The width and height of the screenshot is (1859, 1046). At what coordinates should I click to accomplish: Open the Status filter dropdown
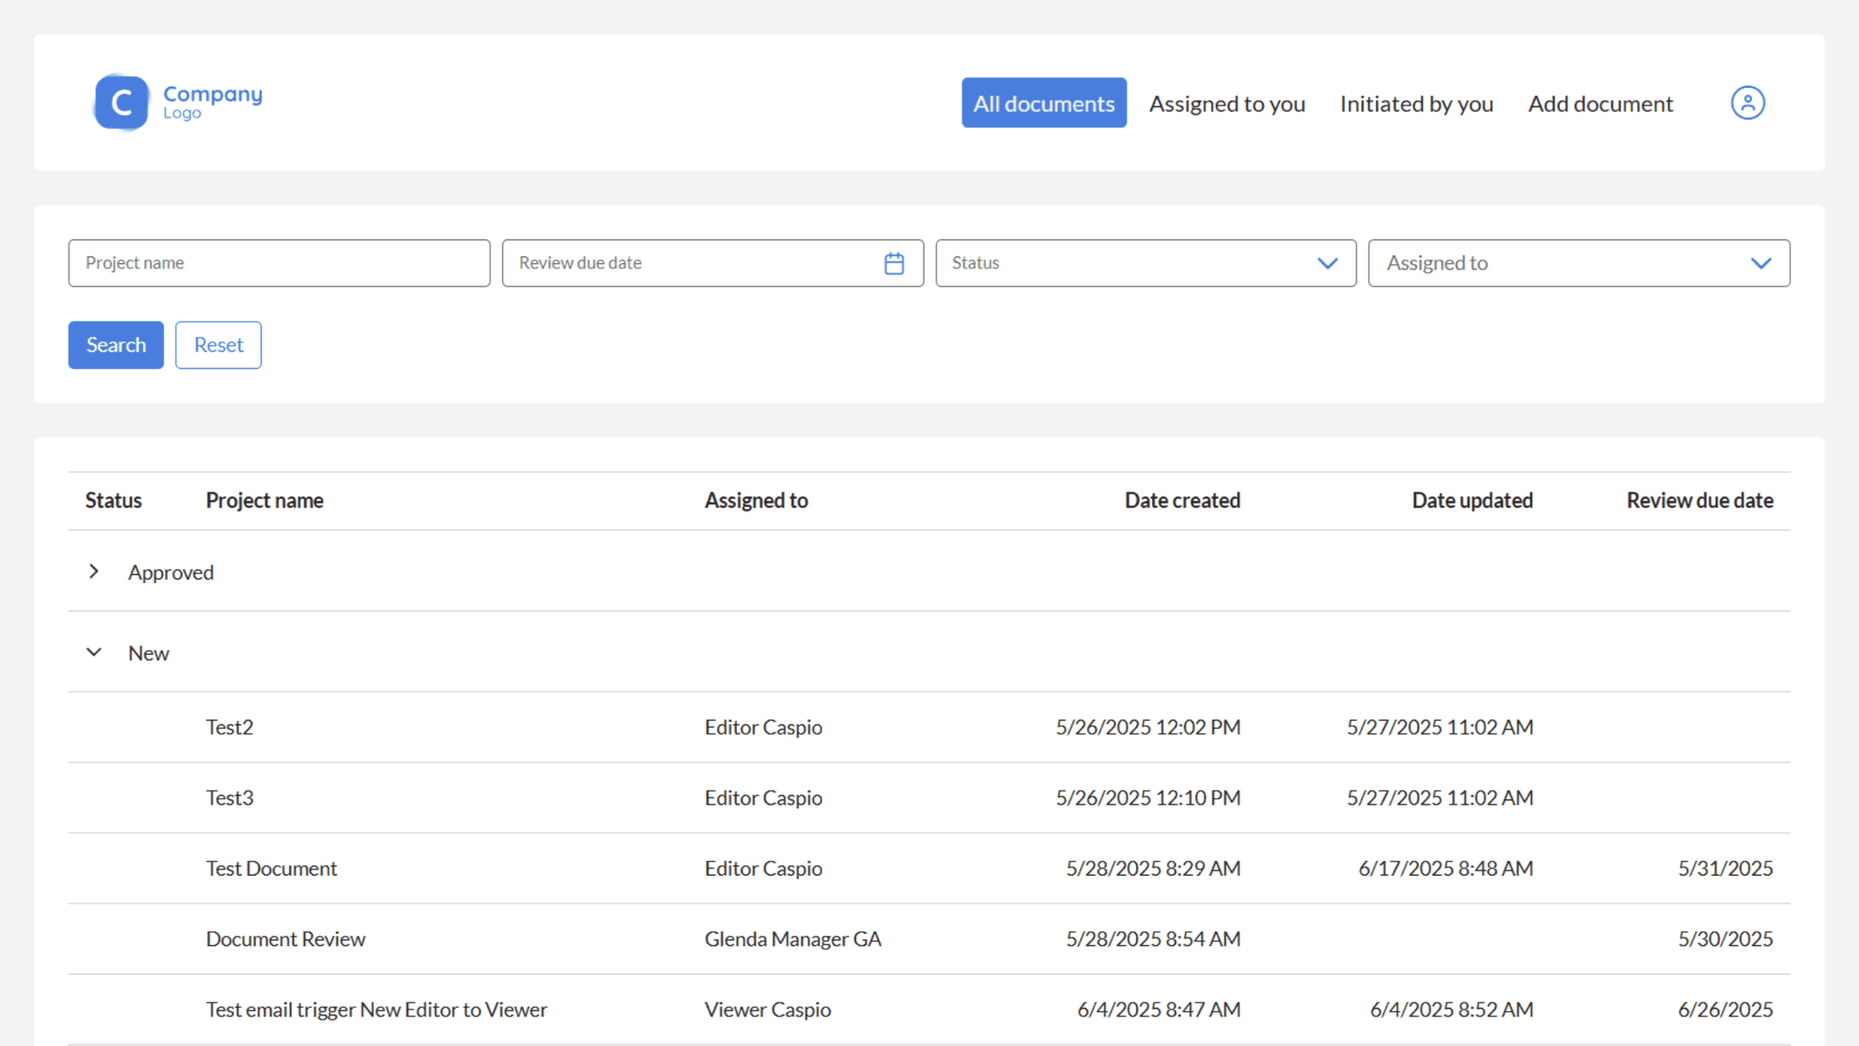coord(1145,262)
